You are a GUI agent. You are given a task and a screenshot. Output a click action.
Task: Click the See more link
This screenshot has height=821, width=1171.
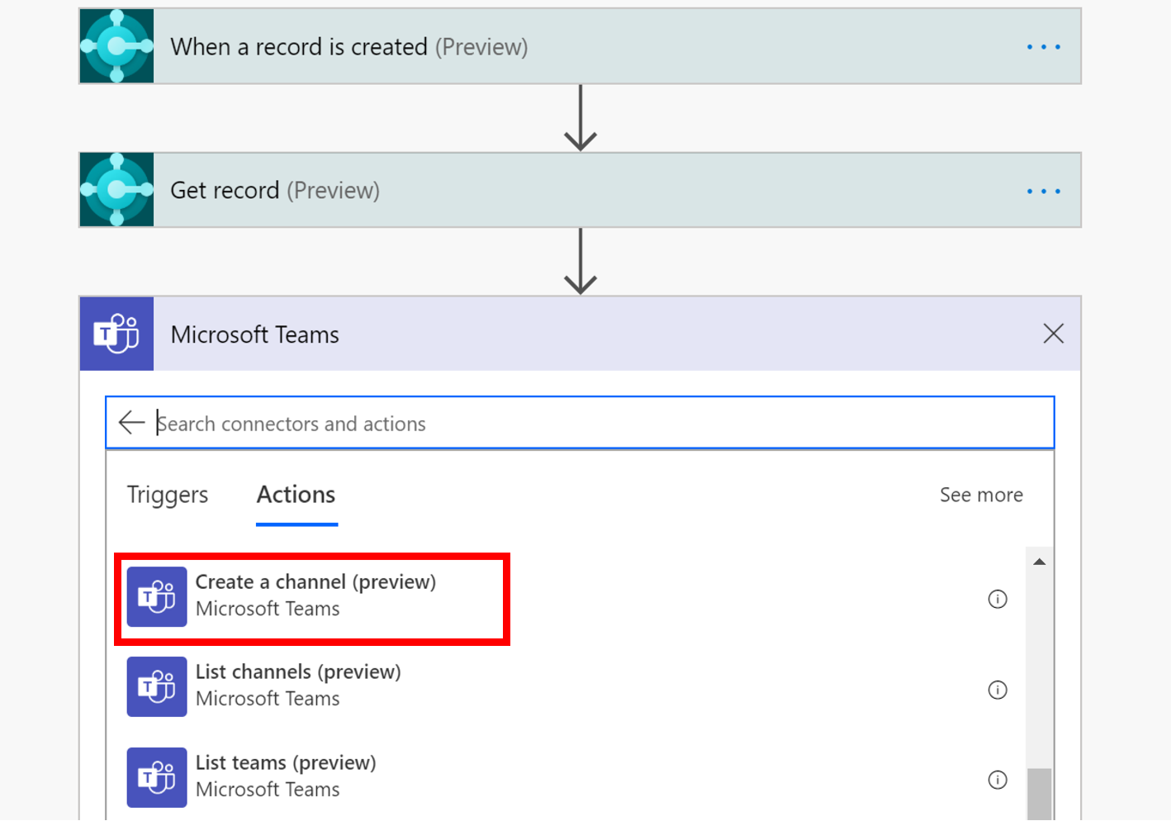pos(981,495)
